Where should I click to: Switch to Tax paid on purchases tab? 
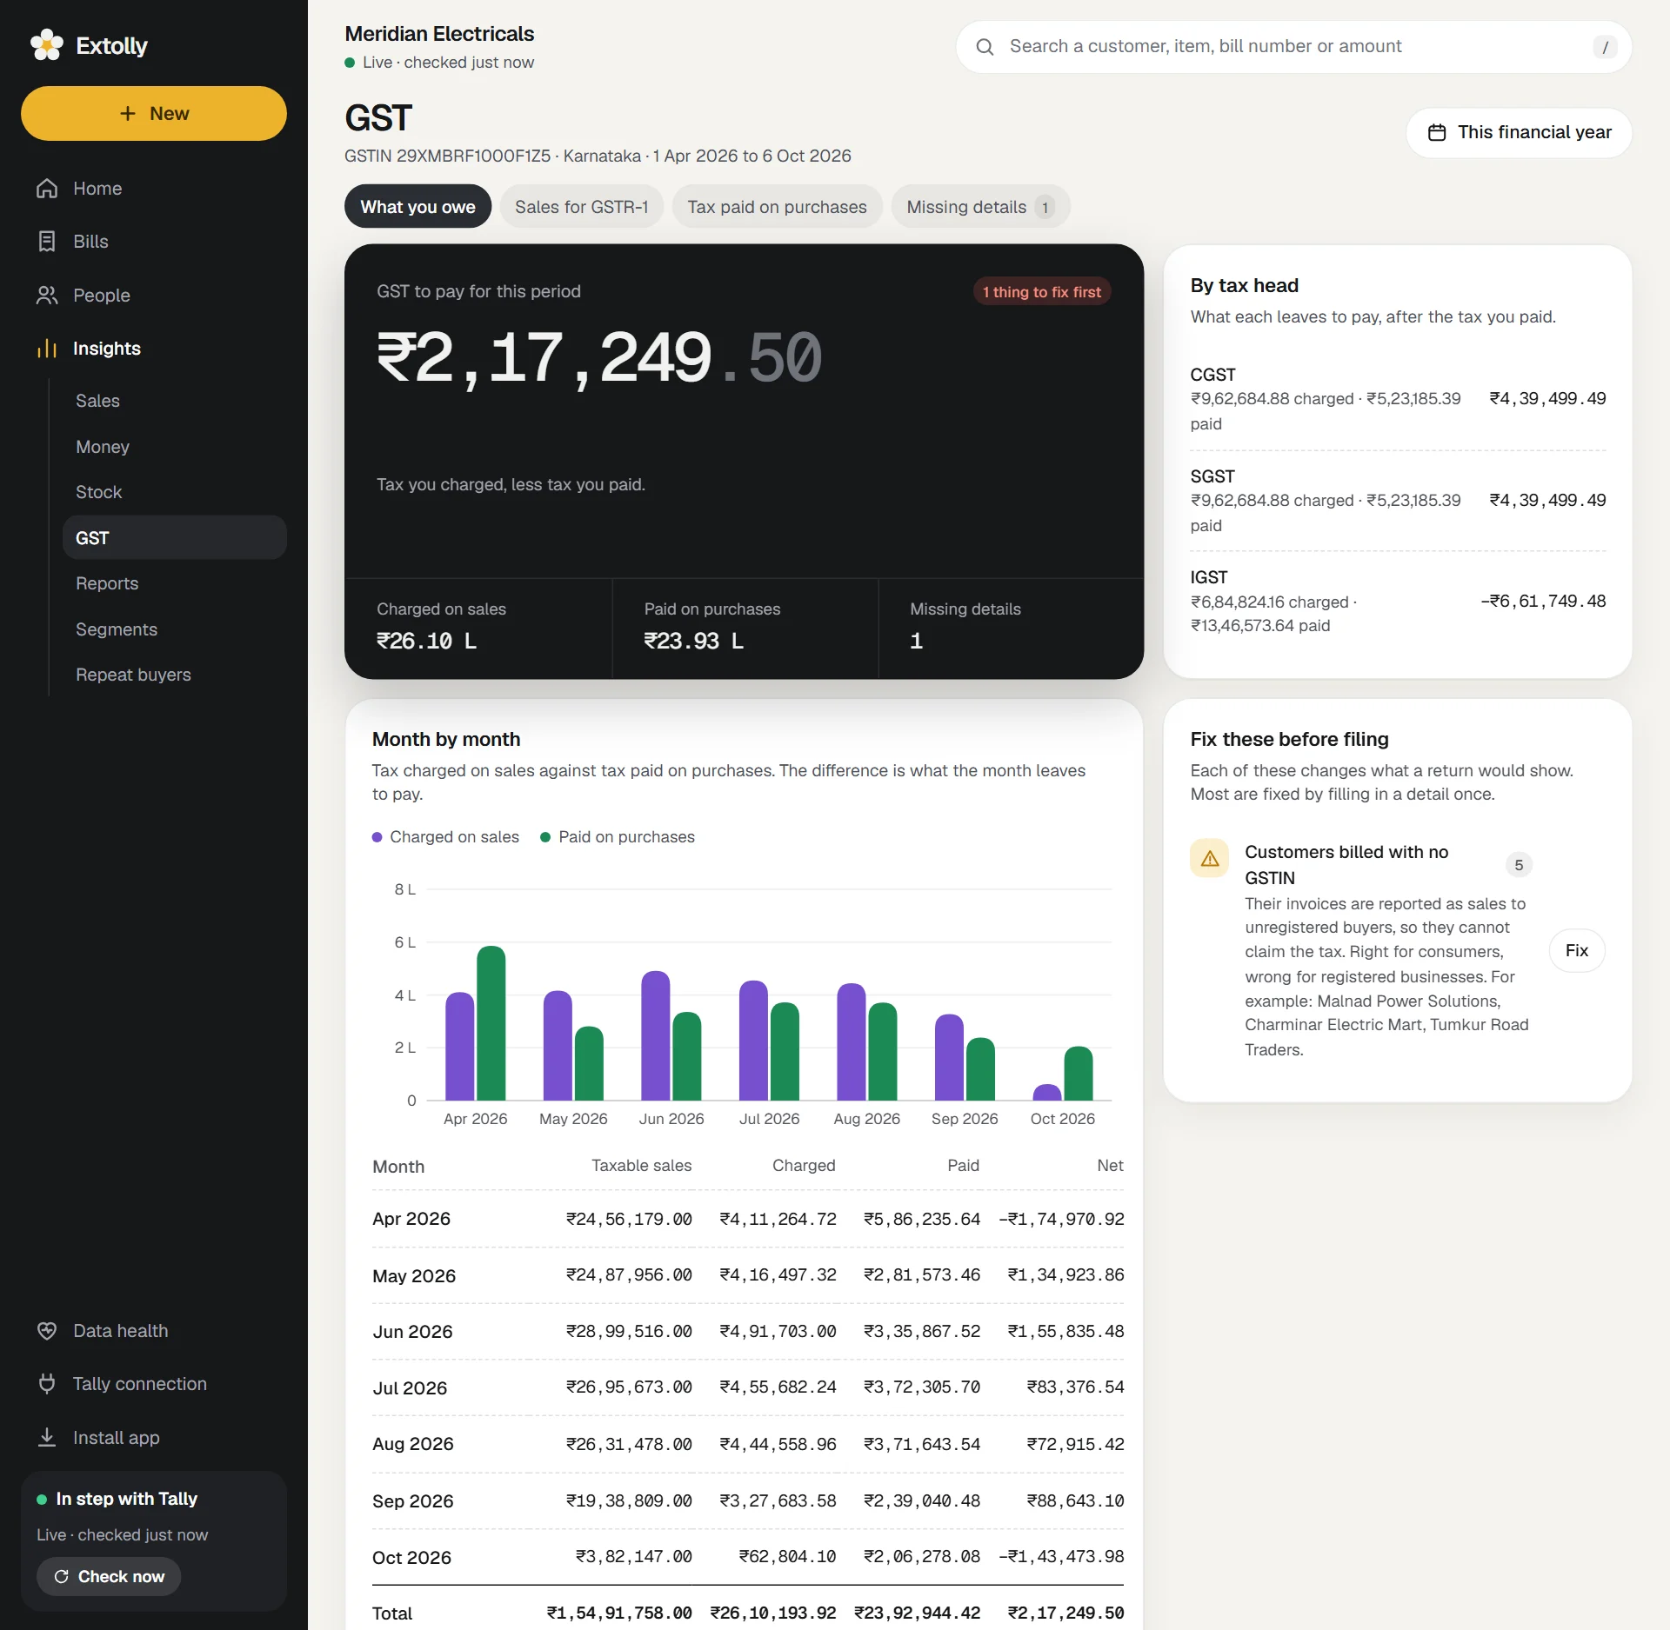click(x=777, y=207)
